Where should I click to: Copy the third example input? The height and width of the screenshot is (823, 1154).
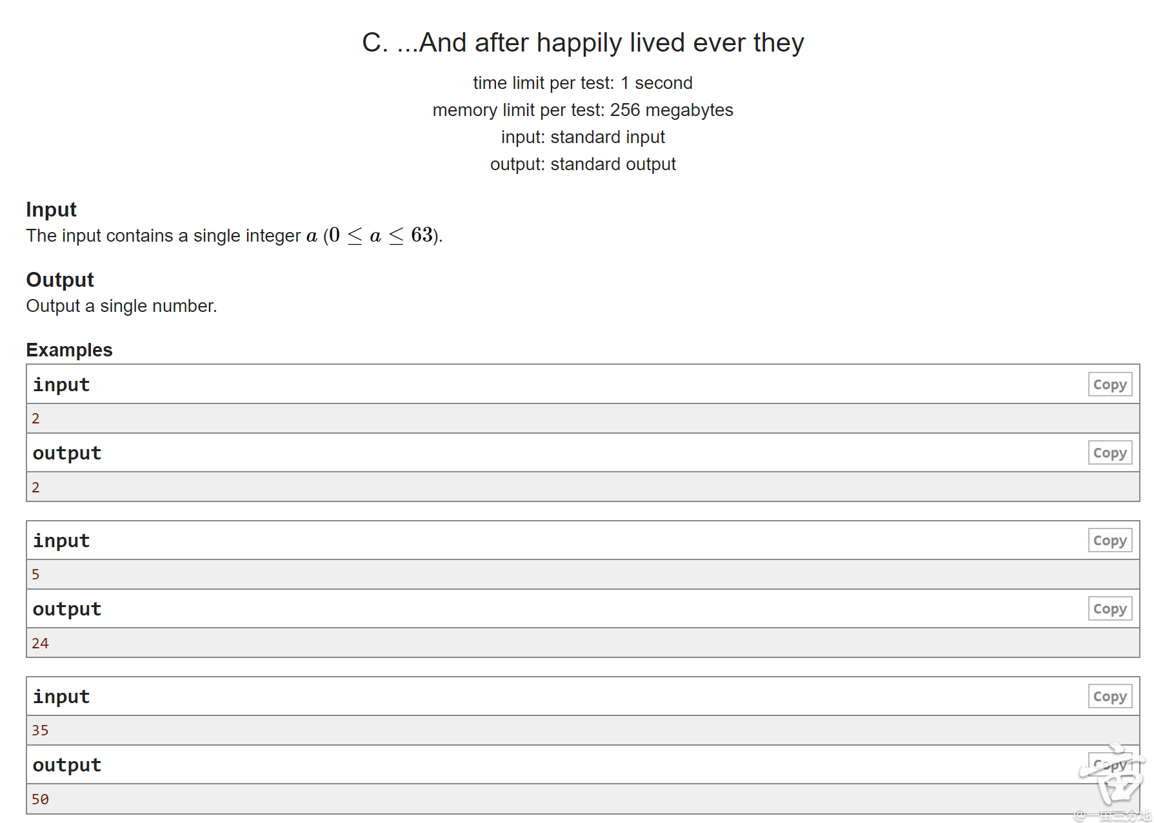click(1109, 697)
